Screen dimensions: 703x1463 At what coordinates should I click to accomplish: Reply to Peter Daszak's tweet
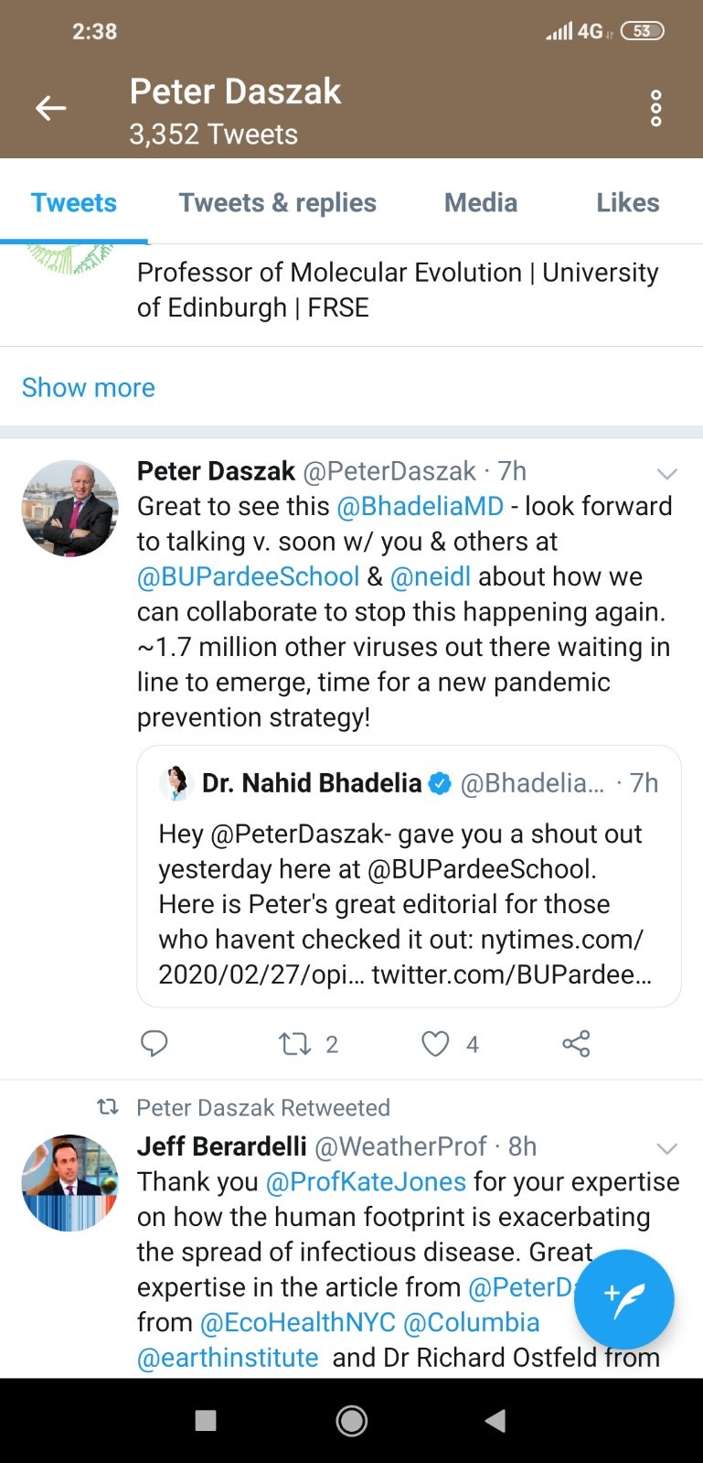tap(154, 1043)
